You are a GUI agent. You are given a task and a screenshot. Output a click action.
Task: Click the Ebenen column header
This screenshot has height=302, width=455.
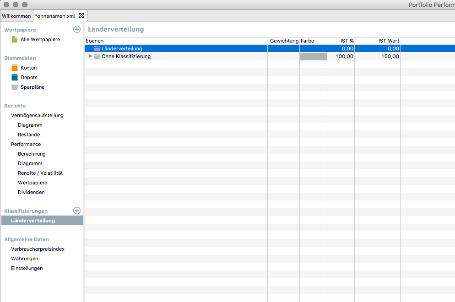point(176,41)
